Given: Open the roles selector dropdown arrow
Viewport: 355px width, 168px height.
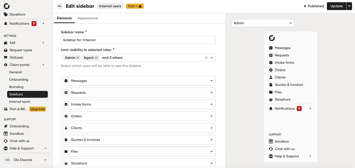Looking at the screenshot, I should (x=211, y=58).
